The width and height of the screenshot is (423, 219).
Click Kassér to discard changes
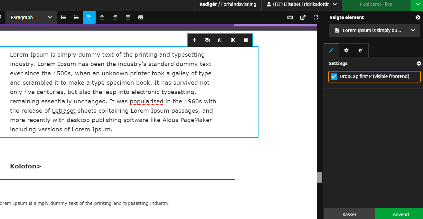(x=349, y=214)
